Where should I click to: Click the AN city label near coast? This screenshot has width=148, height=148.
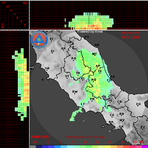97,45
